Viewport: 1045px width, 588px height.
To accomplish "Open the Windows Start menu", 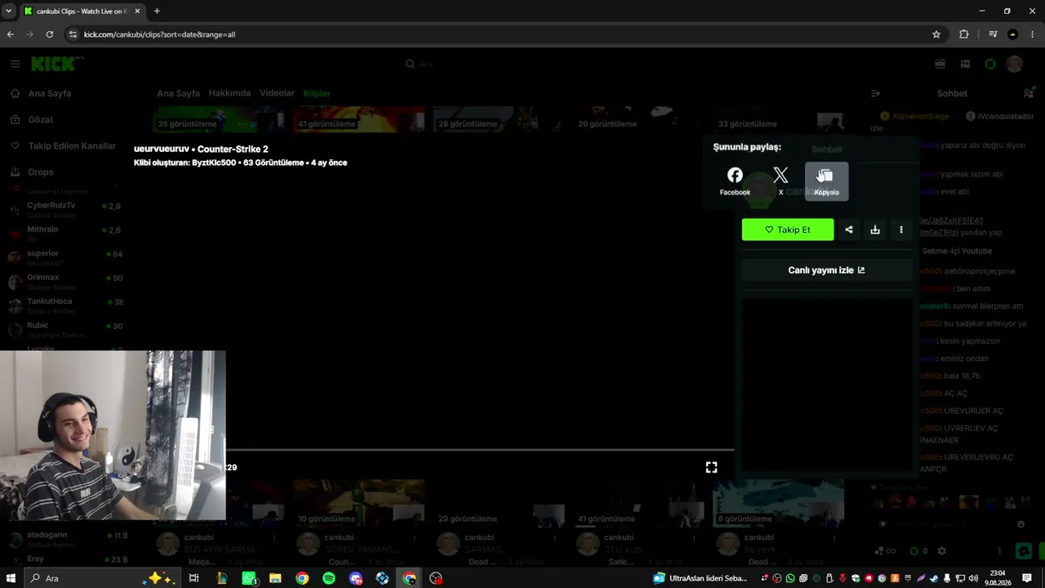I will click(x=11, y=578).
